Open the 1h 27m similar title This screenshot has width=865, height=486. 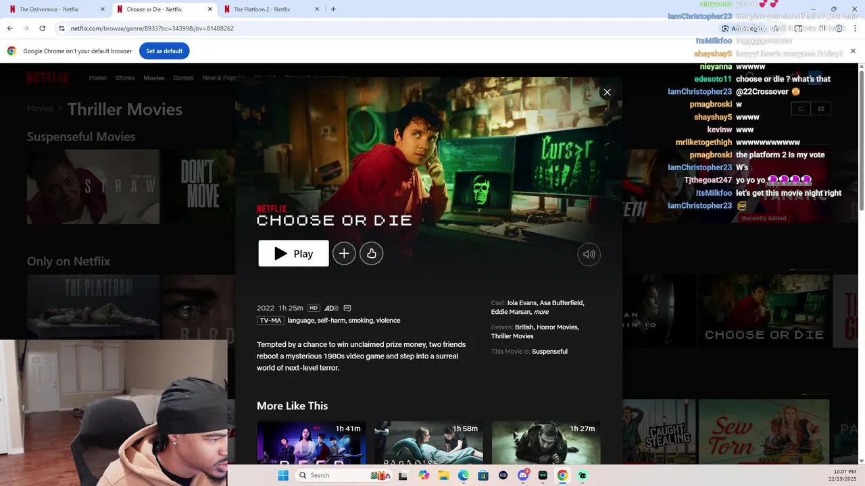[547, 442]
